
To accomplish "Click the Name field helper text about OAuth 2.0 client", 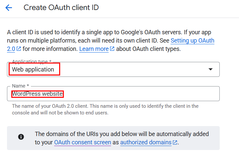I will 105,109.
